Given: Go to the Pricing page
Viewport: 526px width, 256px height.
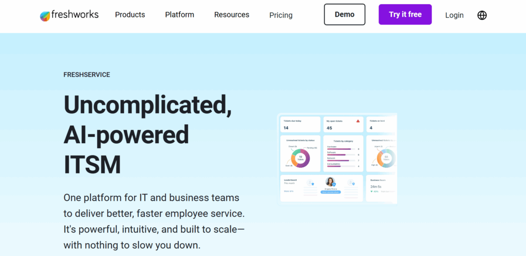Looking at the screenshot, I should (x=280, y=15).
